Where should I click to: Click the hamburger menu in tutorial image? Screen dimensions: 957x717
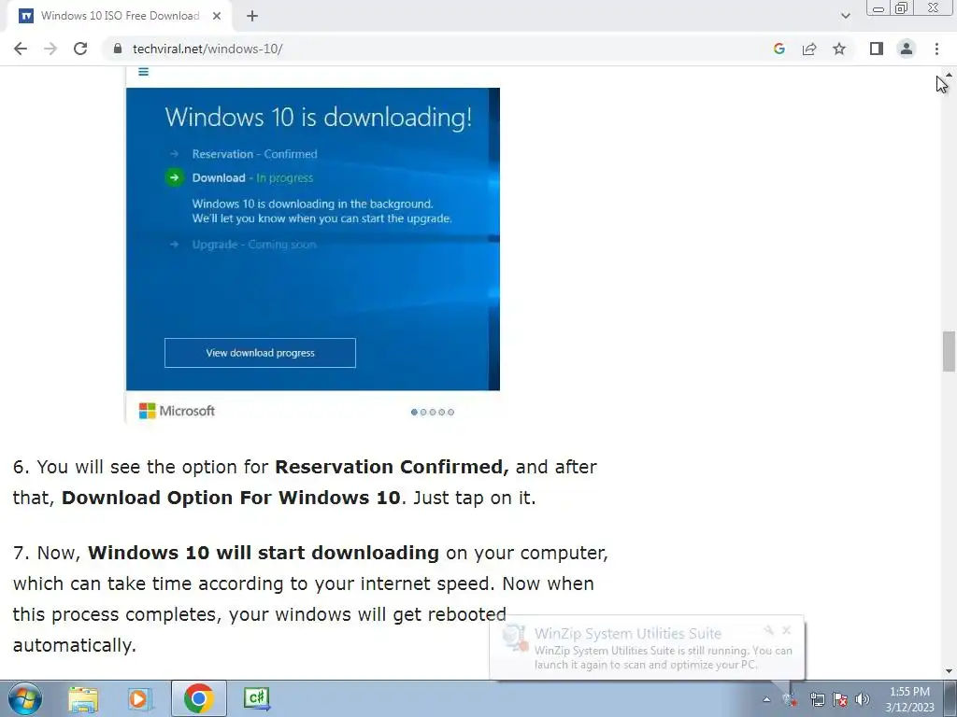143,72
